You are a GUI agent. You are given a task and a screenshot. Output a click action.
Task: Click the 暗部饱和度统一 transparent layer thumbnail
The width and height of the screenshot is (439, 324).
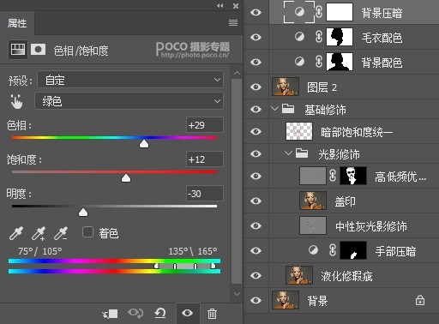click(x=299, y=131)
